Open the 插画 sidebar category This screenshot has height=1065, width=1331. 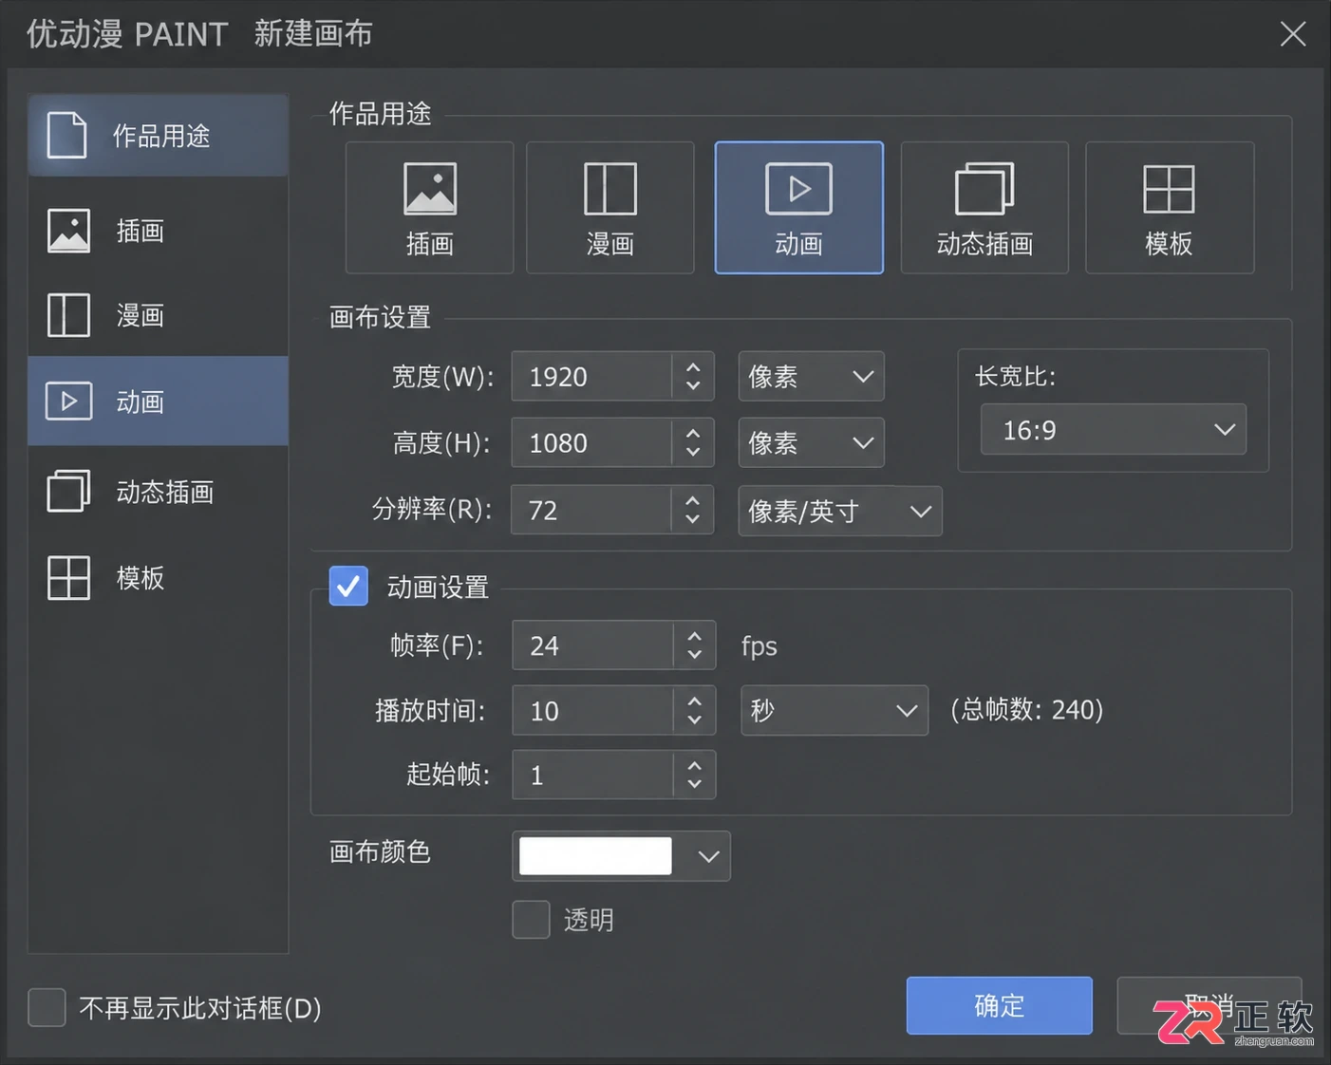click(159, 231)
